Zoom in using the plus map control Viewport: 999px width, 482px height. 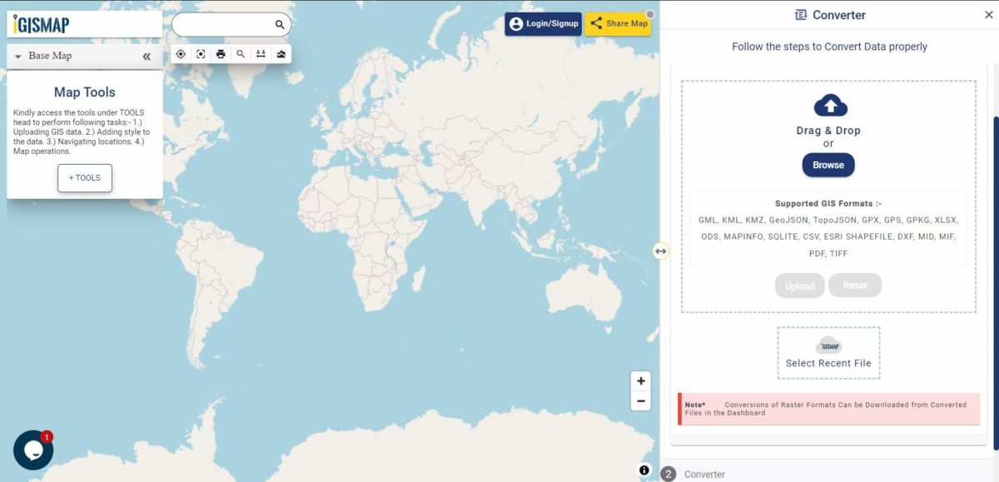pos(640,380)
